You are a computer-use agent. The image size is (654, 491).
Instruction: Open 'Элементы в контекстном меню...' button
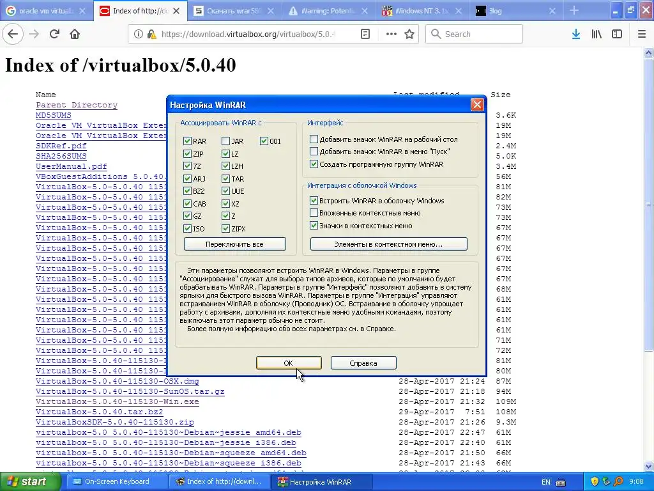389,244
